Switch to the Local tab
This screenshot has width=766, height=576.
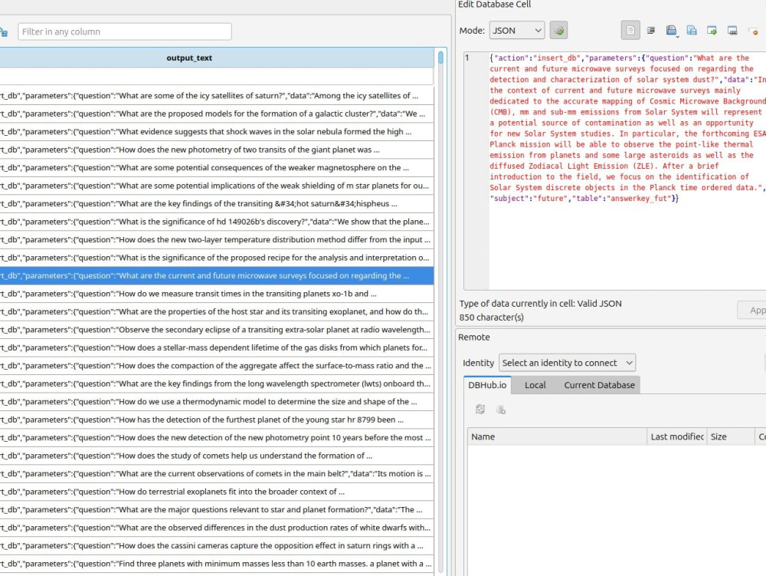[x=535, y=385]
